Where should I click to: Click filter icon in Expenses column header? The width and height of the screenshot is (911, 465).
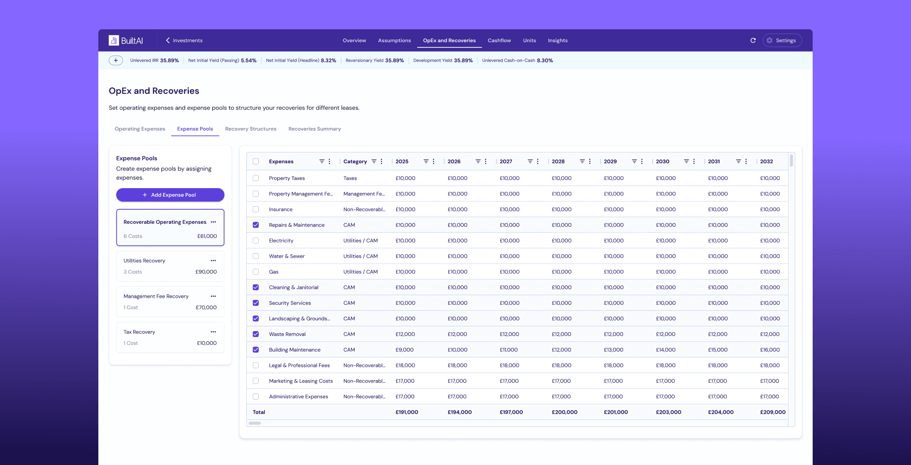(x=322, y=161)
